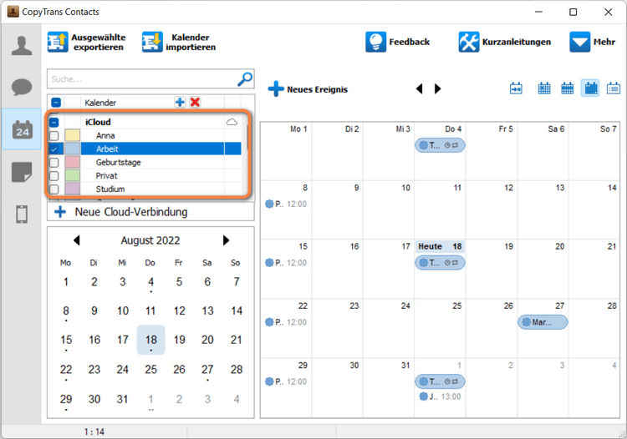Open the device sidebar section
Screen dimensions: 627x439
coord(22,214)
